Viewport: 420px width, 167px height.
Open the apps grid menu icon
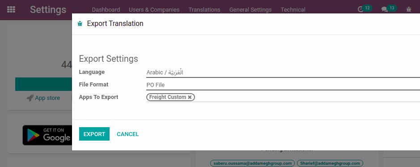click(11, 10)
